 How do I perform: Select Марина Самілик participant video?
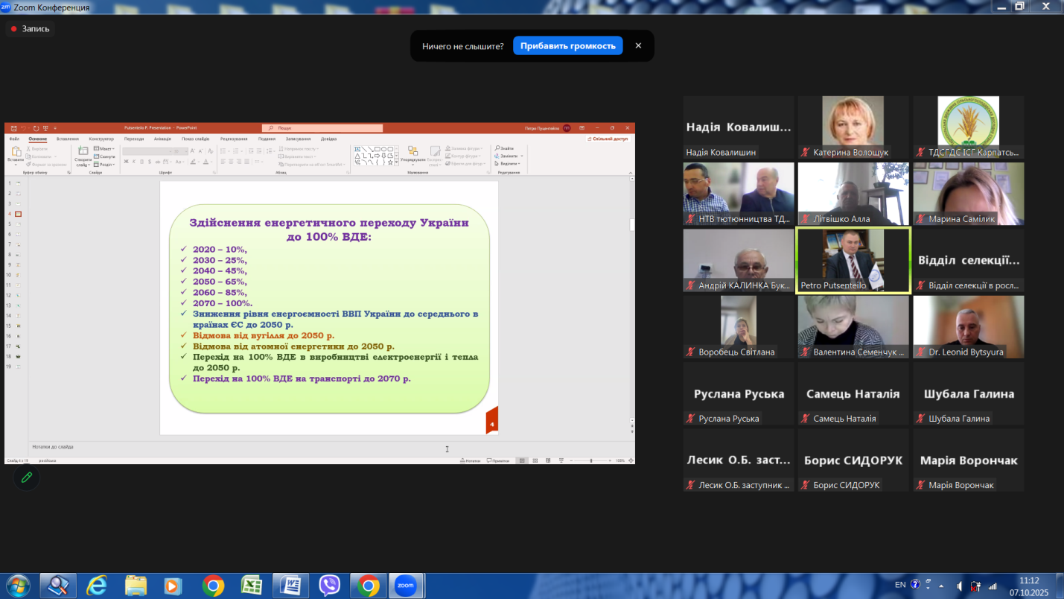tap(968, 194)
